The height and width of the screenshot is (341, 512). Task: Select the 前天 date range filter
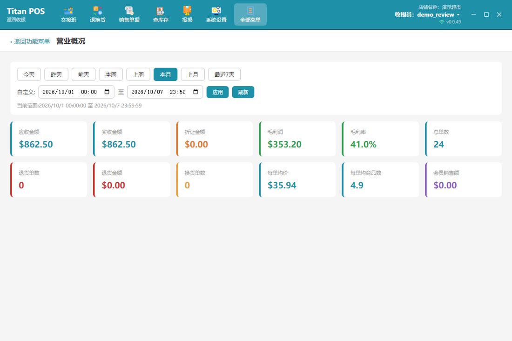point(84,74)
